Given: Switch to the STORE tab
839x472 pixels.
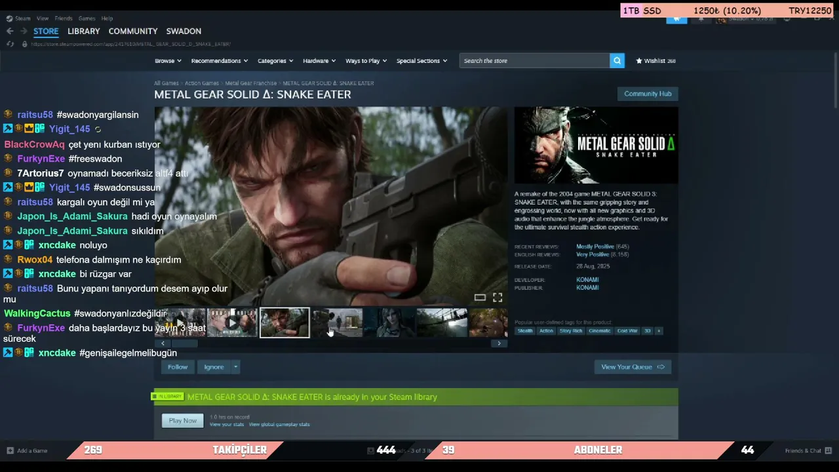Looking at the screenshot, I should [x=46, y=31].
